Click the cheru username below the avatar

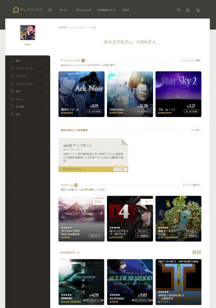(x=27, y=45)
